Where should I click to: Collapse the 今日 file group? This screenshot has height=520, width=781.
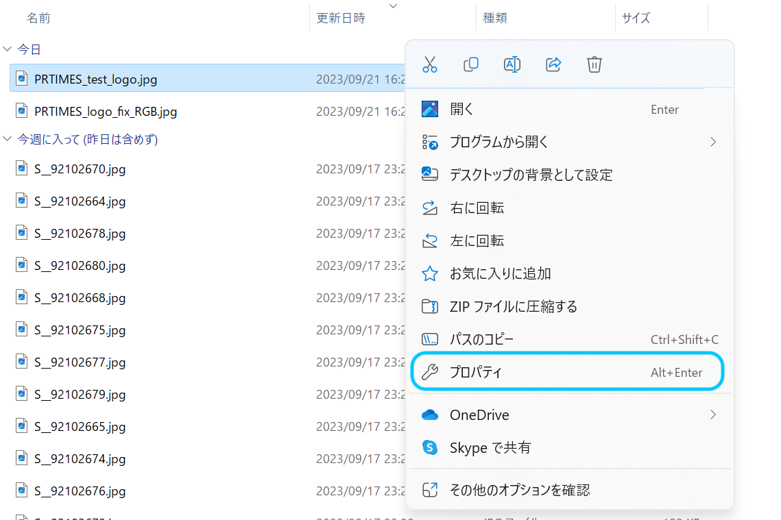point(8,49)
